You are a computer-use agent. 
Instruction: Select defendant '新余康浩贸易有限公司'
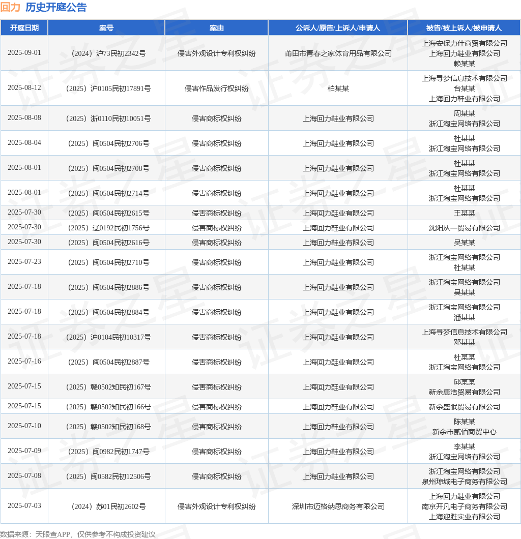[x=464, y=392]
